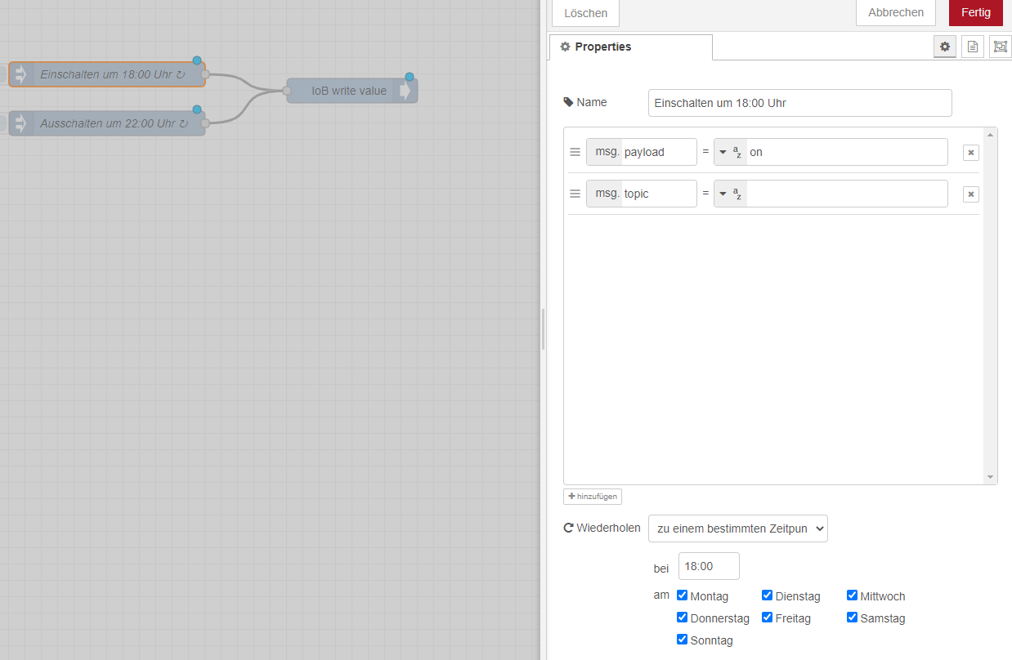Click output port of Ausschalten um 22:00 node
The height and width of the screenshot is (660, 1012).
[x=205, y=123]
